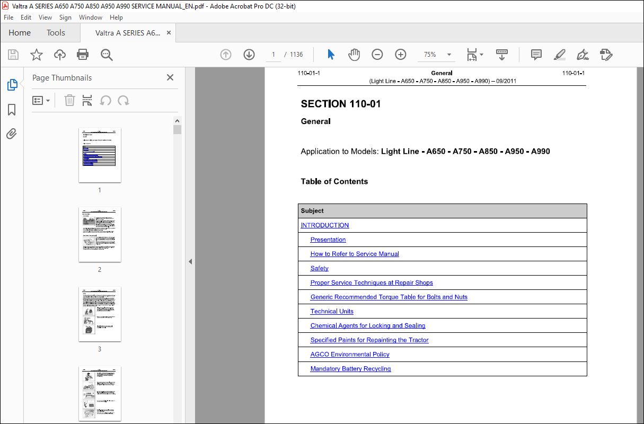
Task: Select page 2 thumbnail
Action: (100, 234)
